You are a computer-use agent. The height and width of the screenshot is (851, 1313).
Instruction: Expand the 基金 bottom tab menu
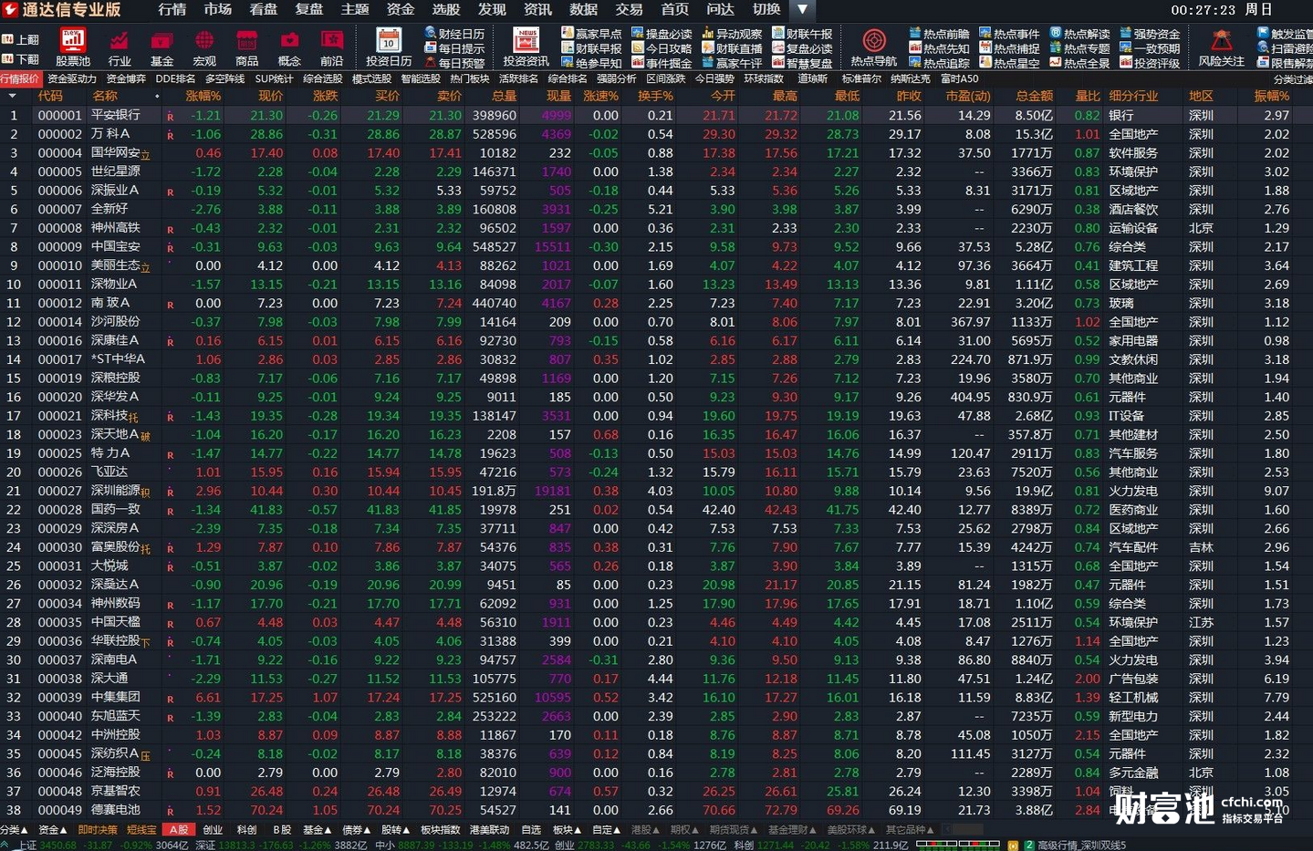318,829
